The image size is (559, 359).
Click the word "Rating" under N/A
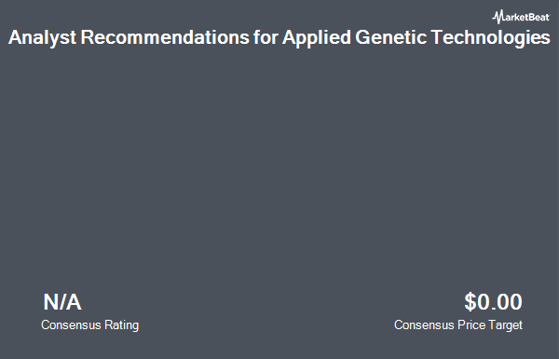tap(121, 325)
